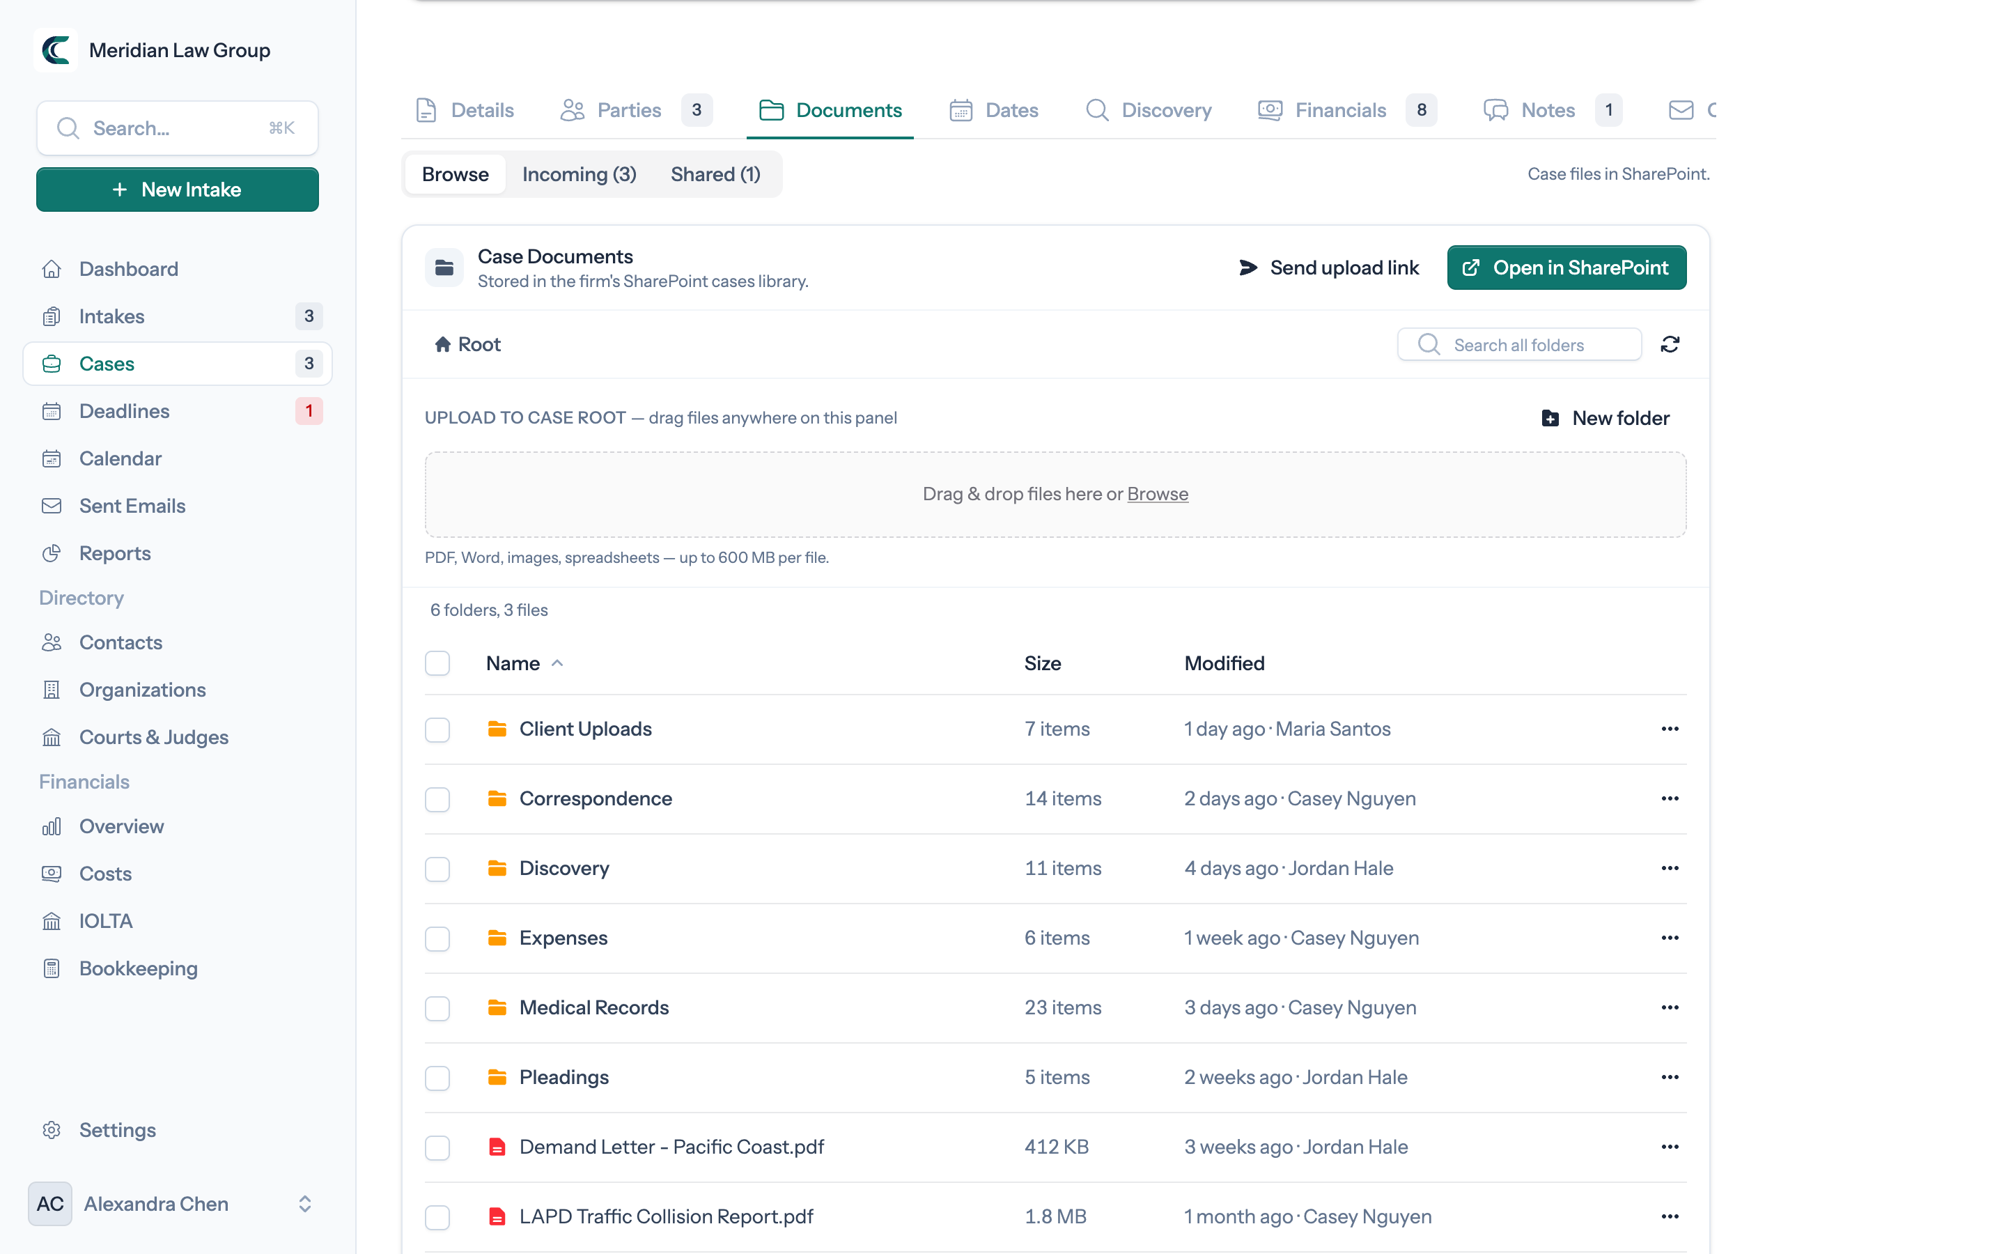Image resolution: width=2006 pixels, height=1254 pixels.
Task: Click the New folder button
Action: click(x=1605, y=417)
